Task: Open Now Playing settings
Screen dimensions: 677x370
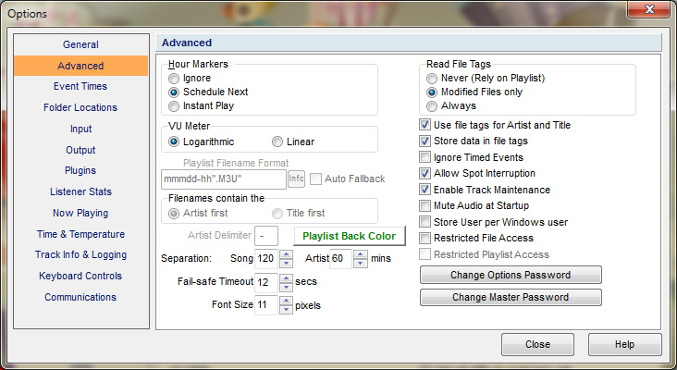Action: point(80,213)
